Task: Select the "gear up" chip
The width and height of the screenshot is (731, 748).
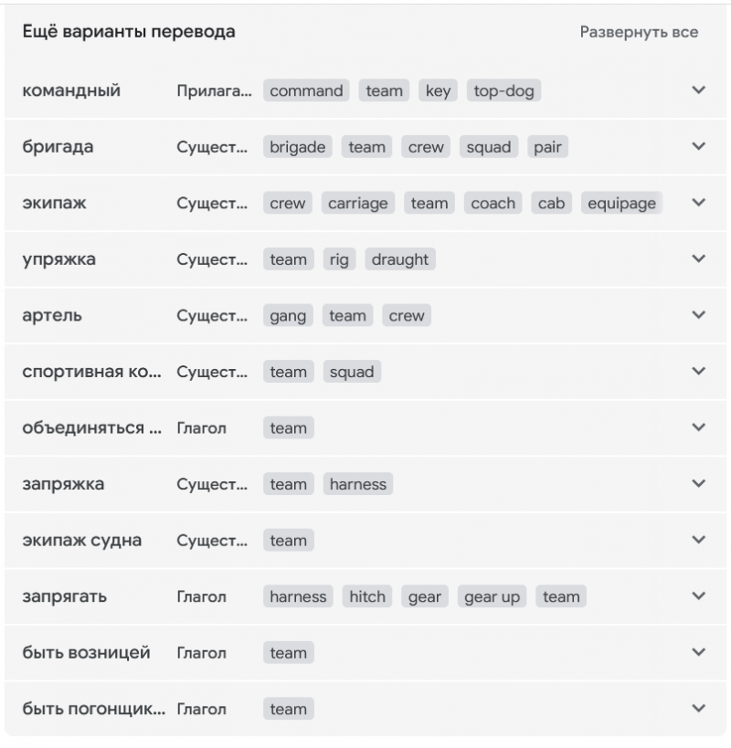Action: coord(492,597)
